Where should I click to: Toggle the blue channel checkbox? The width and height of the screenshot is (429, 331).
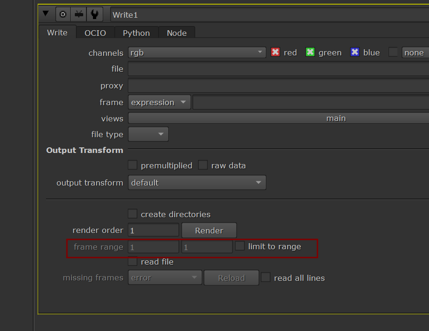click(x=355, y=52)
